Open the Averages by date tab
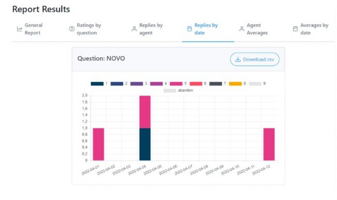The image size is (337, 200). point(311,29)
